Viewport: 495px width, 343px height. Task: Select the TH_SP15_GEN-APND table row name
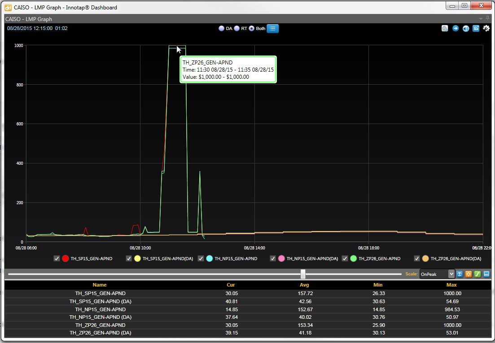click(x=101, y=293)
